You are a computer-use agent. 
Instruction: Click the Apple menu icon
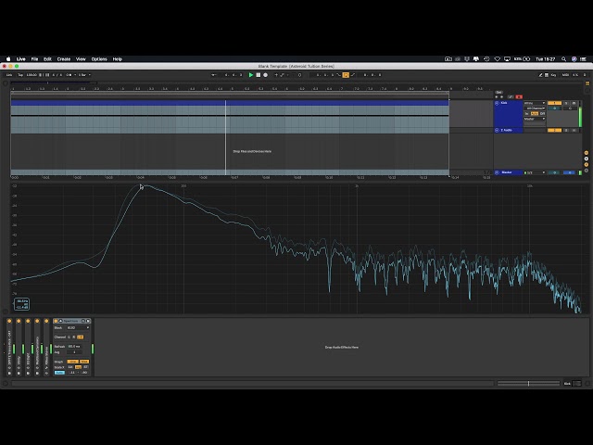8,59
